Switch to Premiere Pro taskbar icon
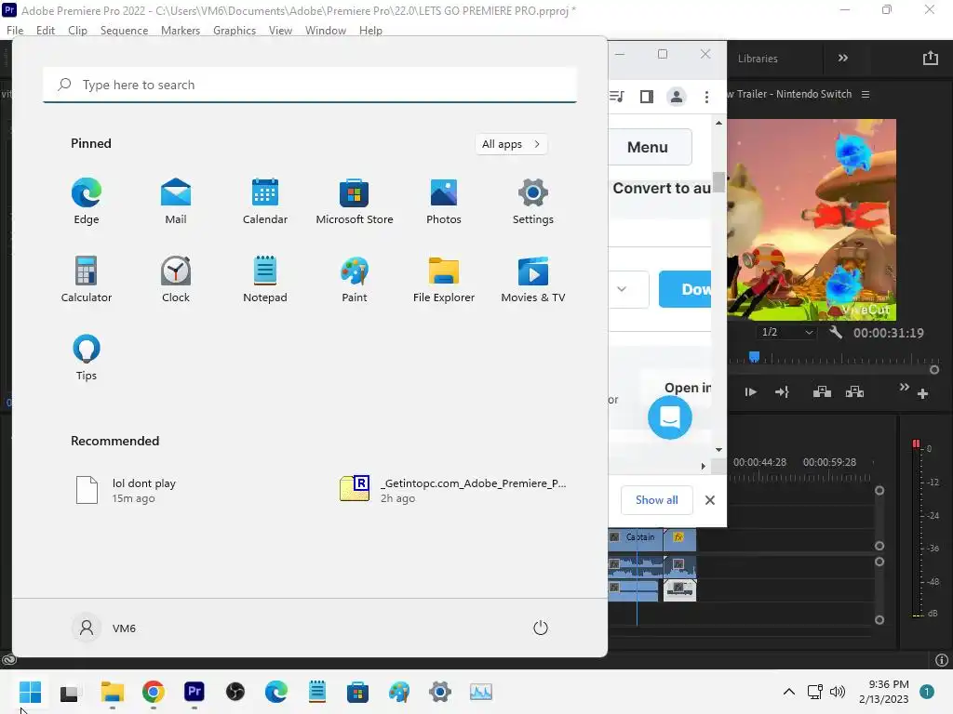 click(194, 692)
